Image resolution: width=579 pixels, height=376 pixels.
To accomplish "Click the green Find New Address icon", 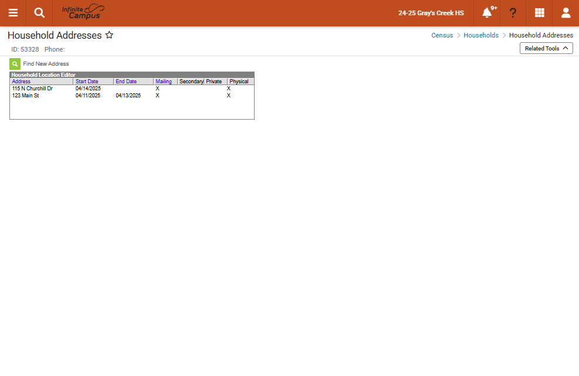I will click(15, 64).
